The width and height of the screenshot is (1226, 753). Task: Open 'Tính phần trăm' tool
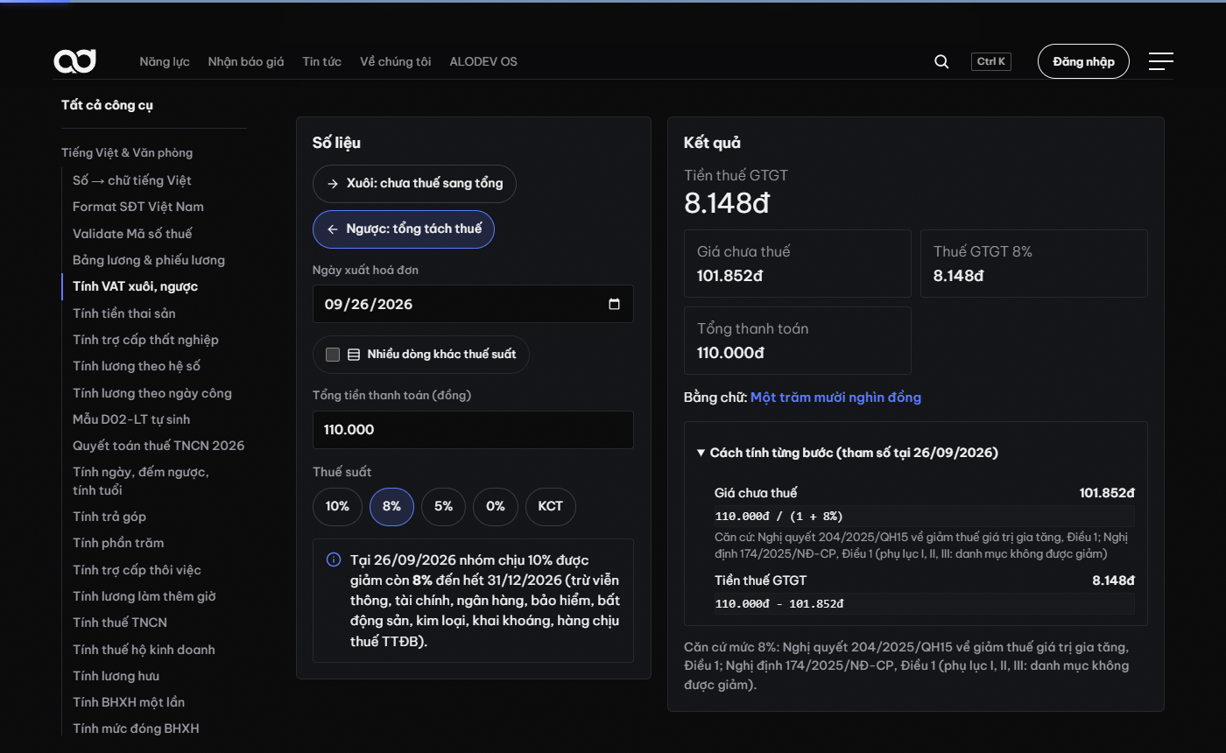[x=118, y=543]
